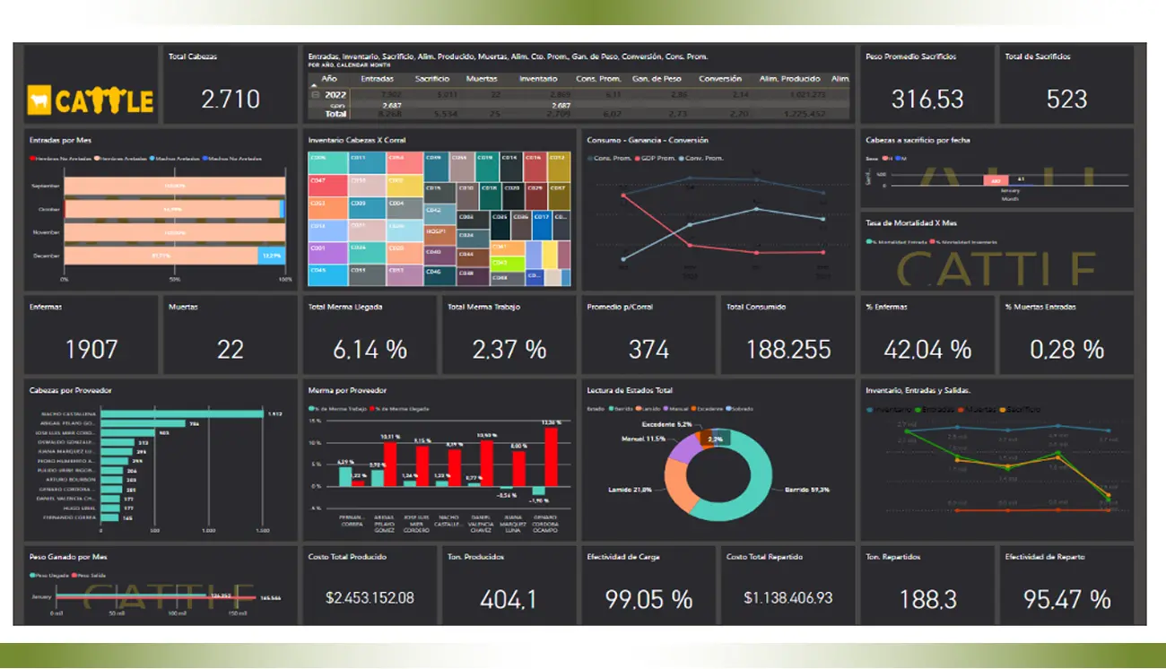Select the Total Cabezas 2.710 card
The height and width of the screenshot is (669, 1166).
click(230, 85)
